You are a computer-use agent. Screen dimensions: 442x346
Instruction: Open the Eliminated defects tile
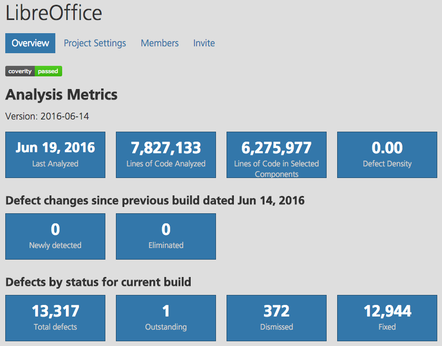tap(166, 236)
